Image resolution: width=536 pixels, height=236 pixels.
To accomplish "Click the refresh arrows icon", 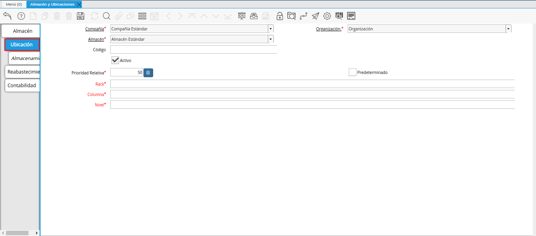I will (x=95, y=16).
